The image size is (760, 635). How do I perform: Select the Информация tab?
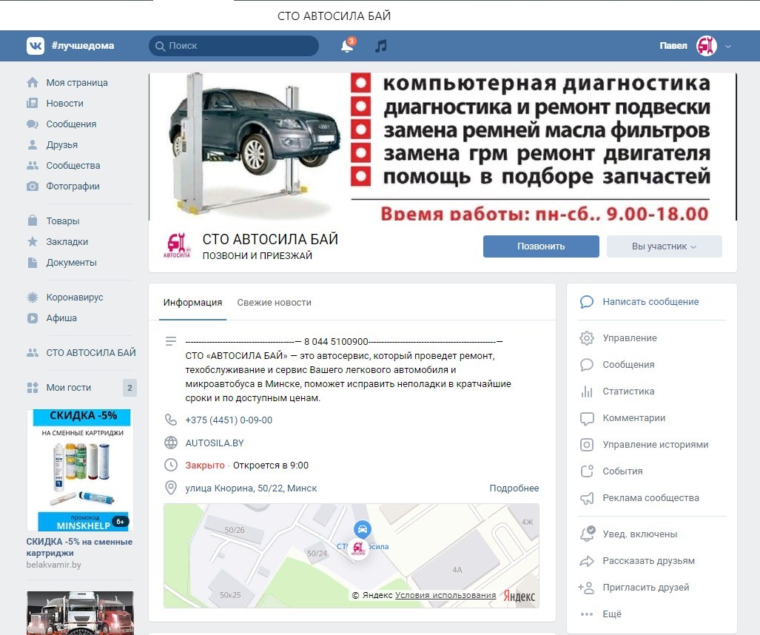193,303
